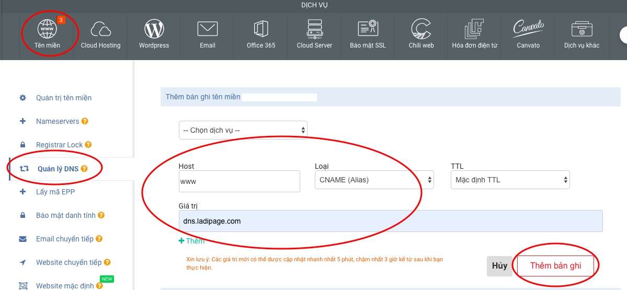Click the Giá trị value field

point(390,221)
